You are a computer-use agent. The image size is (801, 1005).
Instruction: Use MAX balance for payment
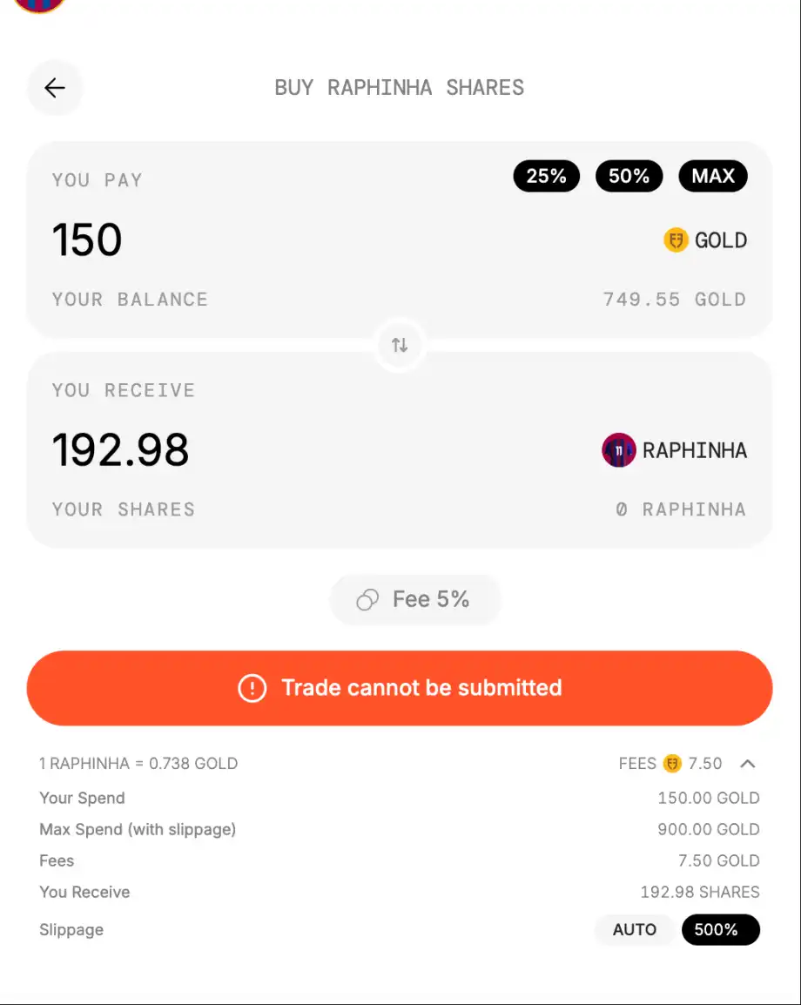coord(712,176)
